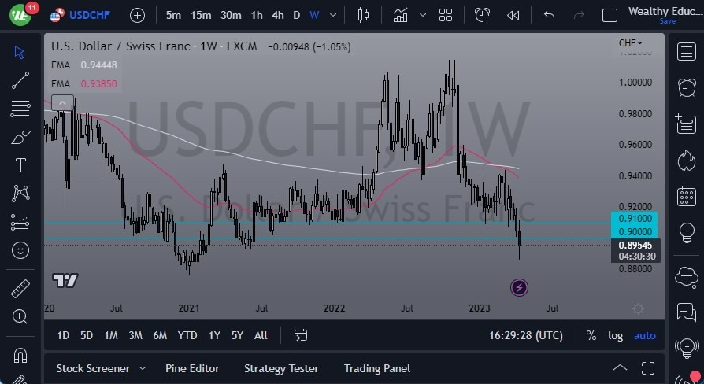
Task: Select the weekly W timeframe
Action: (314, 15)
